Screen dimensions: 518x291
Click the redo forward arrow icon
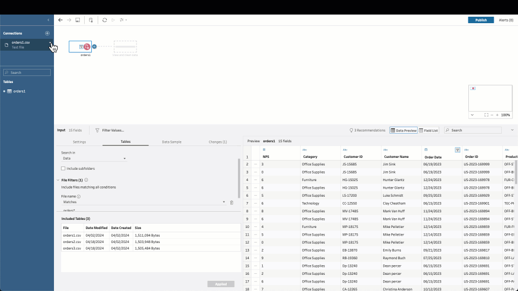tap(69, 20)
